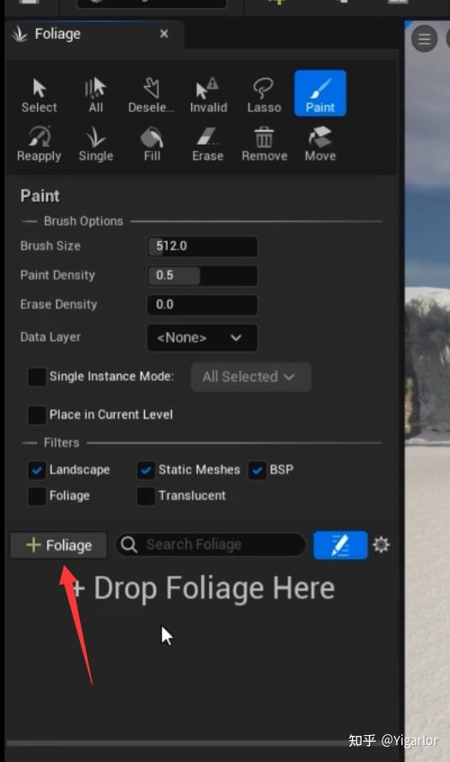Select the Paint foliage tool
This screenshot has width=450, height=762.
point(320,94)
